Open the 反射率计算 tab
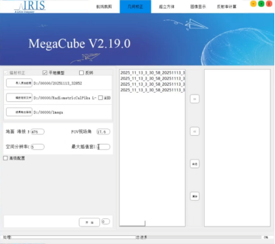The height and width of the screenshot is (244, 275). 226,7
